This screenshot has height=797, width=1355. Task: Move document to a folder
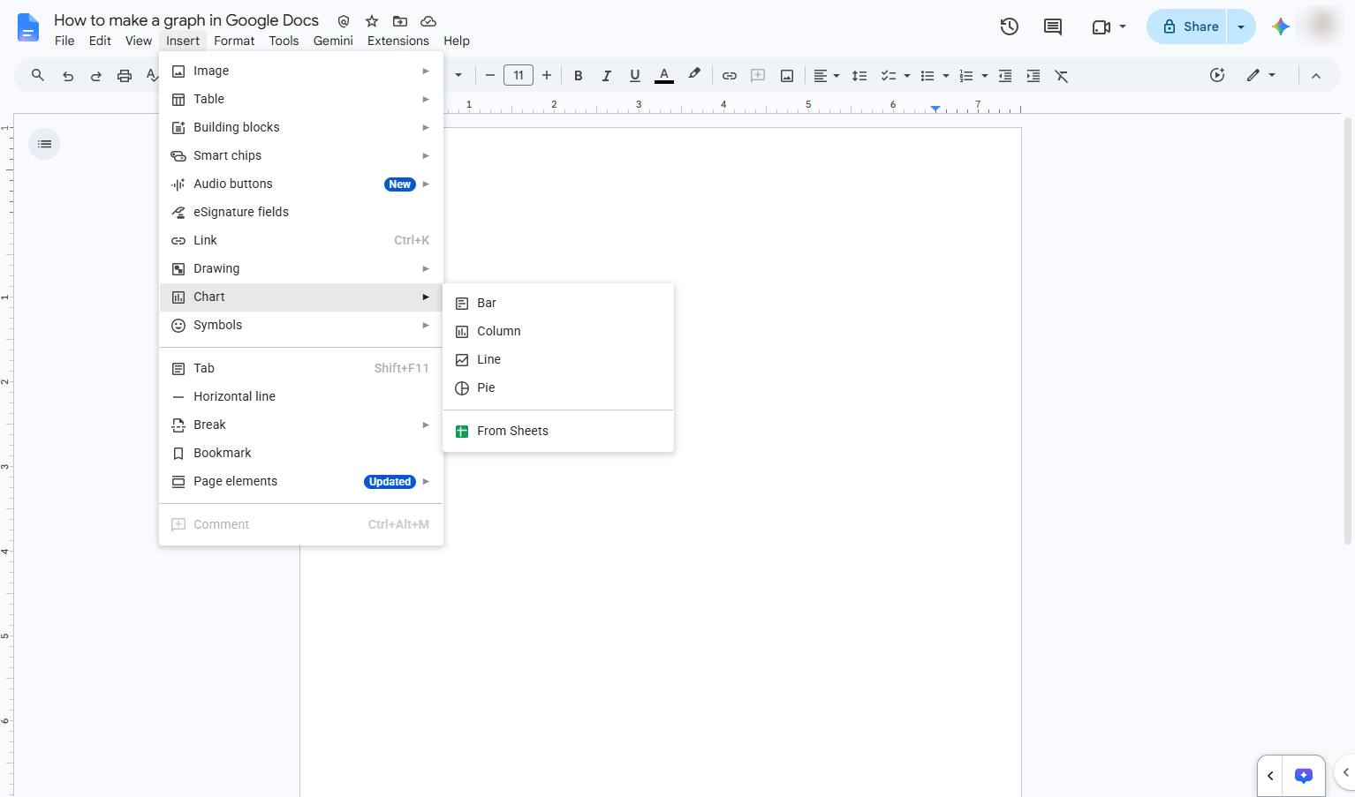coord(400,21)
